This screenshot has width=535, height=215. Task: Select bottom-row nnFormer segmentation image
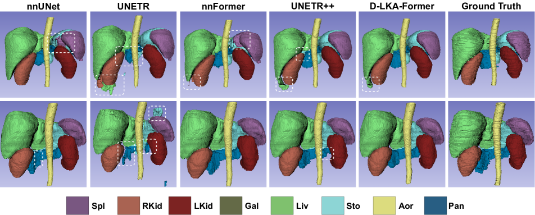(x=223, y=144)
